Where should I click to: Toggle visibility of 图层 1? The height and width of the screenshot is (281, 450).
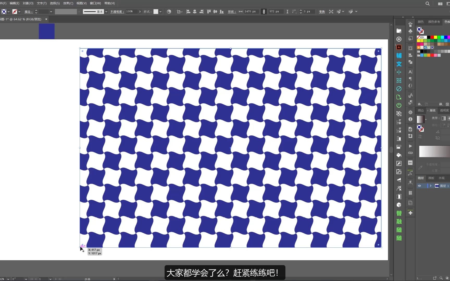(419, 186)
